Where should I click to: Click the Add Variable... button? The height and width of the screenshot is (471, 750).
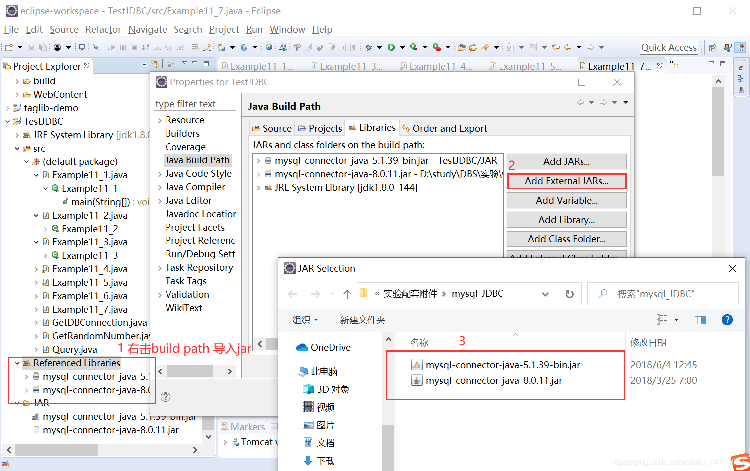coord(567,200)
